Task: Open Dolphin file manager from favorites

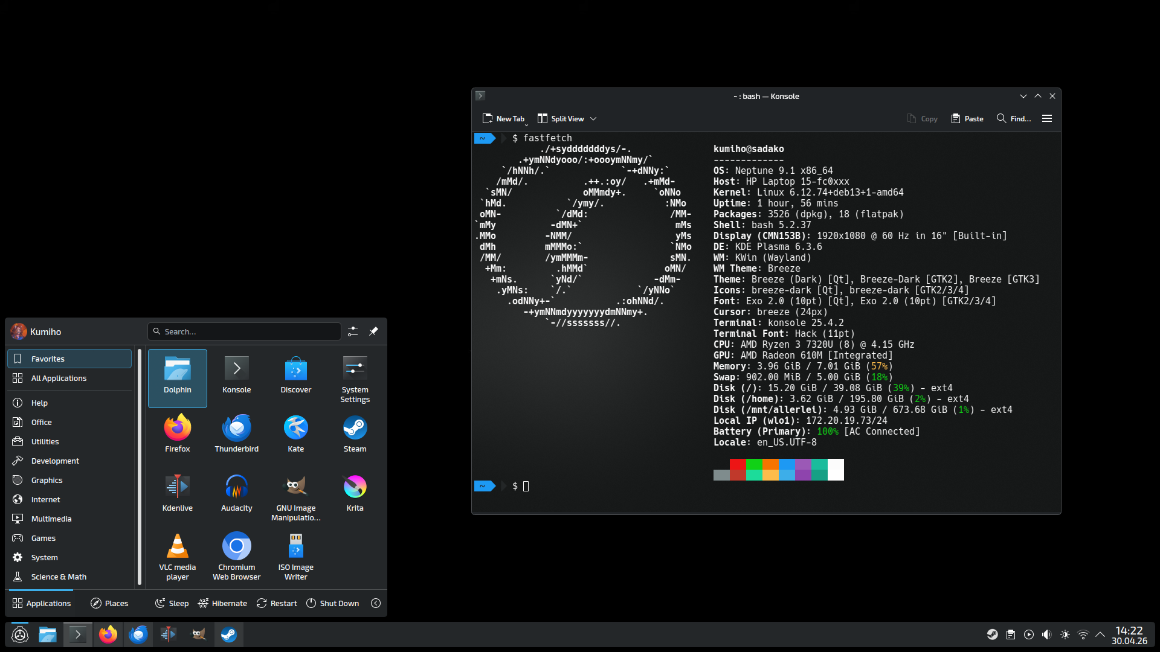Action: (x=177, y=378)
